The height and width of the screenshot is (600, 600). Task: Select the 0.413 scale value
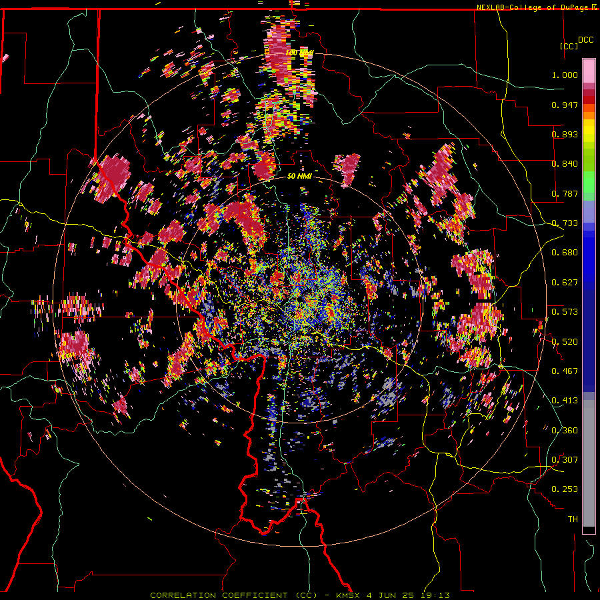coord(565,401)
